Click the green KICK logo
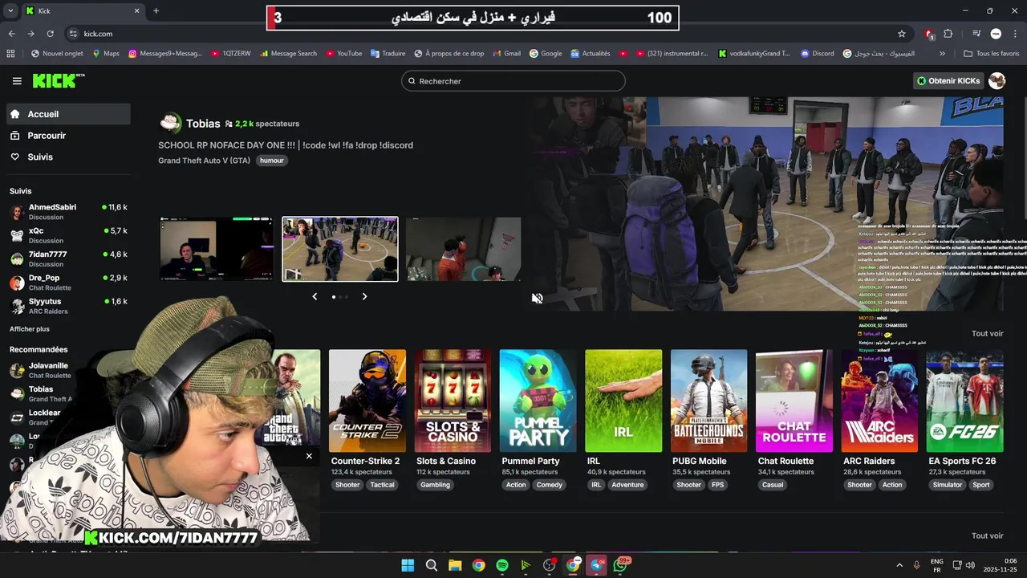 tap(58, 80)
